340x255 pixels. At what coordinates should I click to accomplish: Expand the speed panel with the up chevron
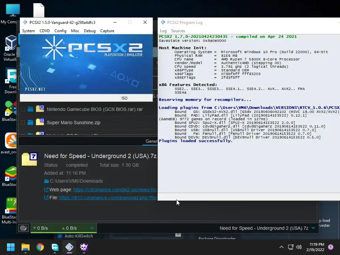[x=92, y=228]
